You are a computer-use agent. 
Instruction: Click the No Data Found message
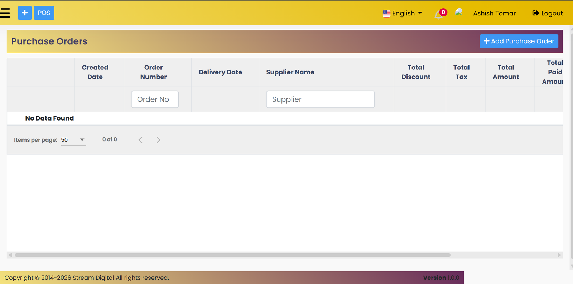[x=49, y=118]
